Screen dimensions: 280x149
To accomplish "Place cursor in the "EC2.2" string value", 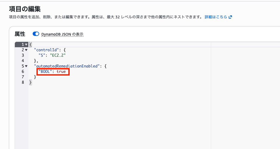I will pos(59,55).
